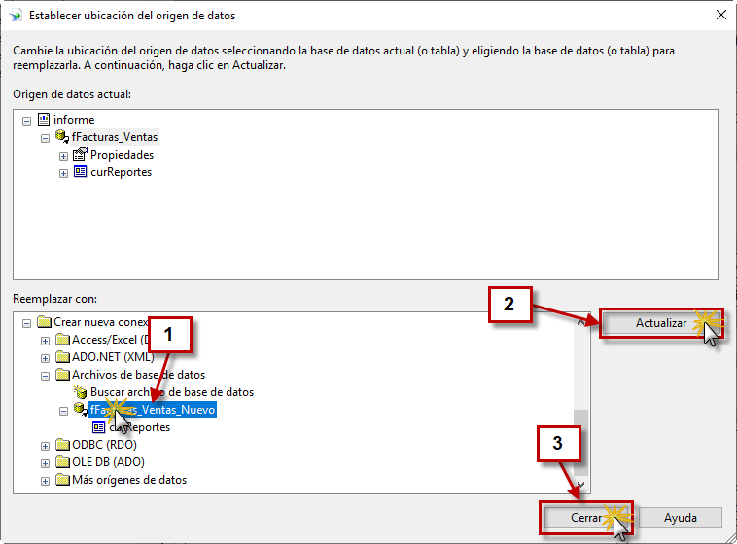Click Archivos de base de datos folder icon
Image resolution: width=737 pixels, height=544 pixels.
62,375
